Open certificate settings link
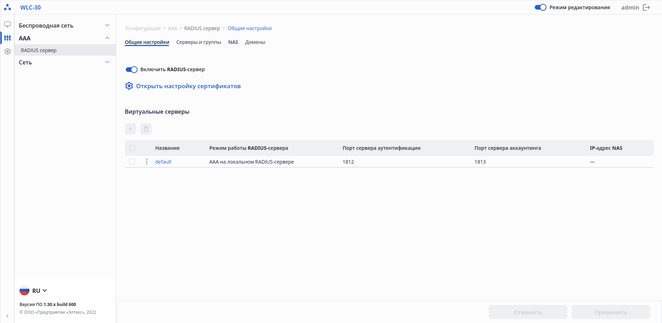This screenshot has height=323, width=662. (x=188, y=86)
